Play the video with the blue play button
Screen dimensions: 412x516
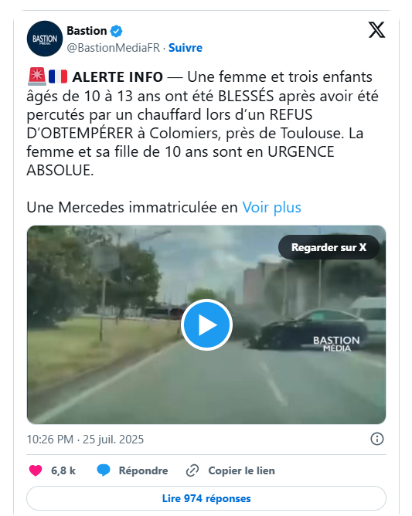206,324
